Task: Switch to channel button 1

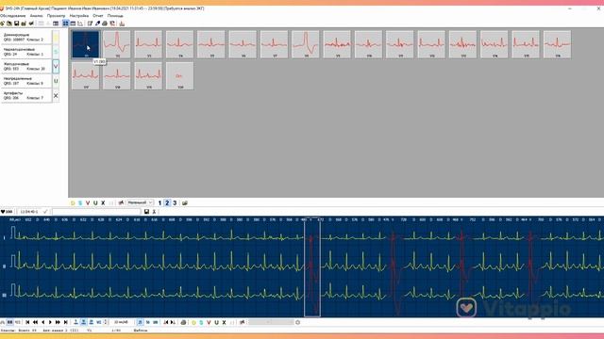Action: (x=159, y=203)
